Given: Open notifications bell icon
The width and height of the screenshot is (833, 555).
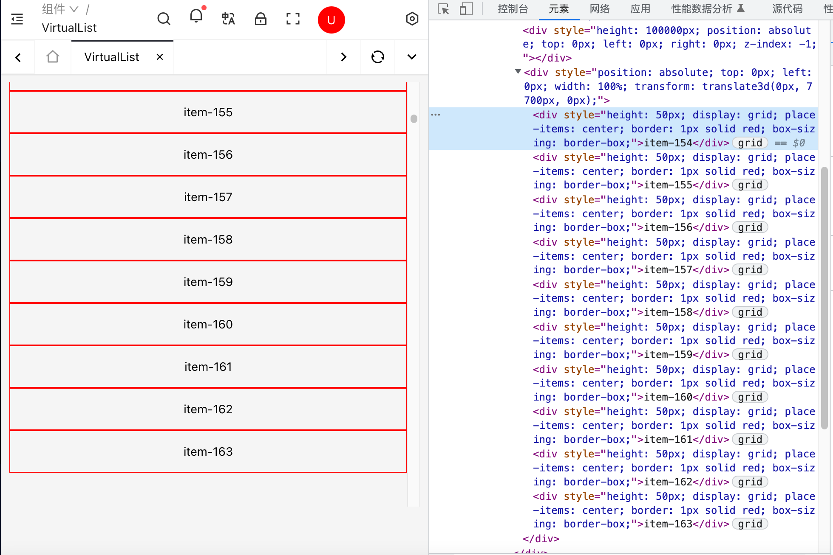Looking at the screenshot, I should tap(196, 17).
